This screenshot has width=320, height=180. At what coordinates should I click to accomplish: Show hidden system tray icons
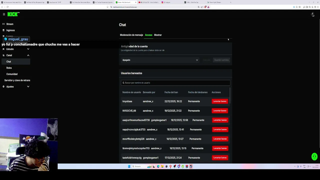[x=295, y=166]
